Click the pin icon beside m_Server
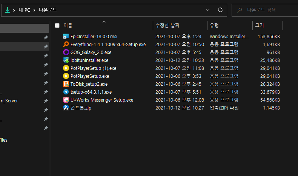 point(46,101)
